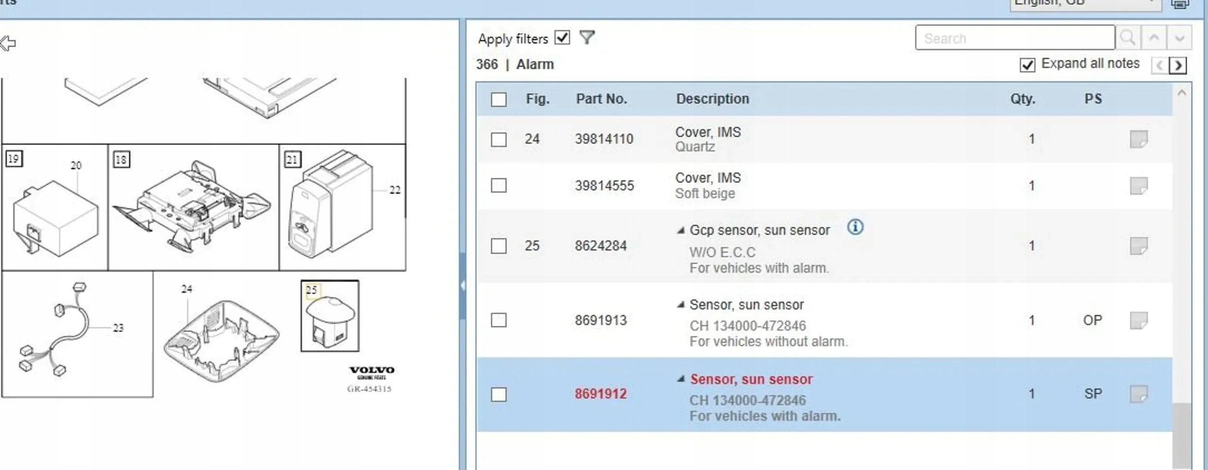Click the Description column header
1208x470 pixels.
(712, 99)
